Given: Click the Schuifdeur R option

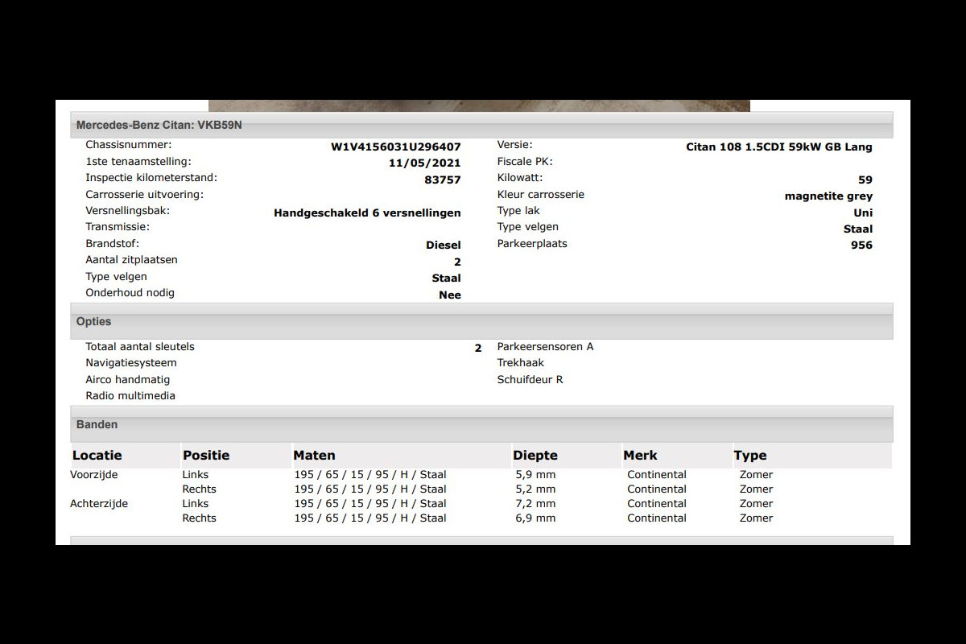Looking at the screenshot, I should click(x=530, y=380).
